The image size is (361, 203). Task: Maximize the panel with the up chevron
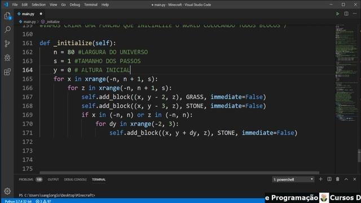[346, 179]
